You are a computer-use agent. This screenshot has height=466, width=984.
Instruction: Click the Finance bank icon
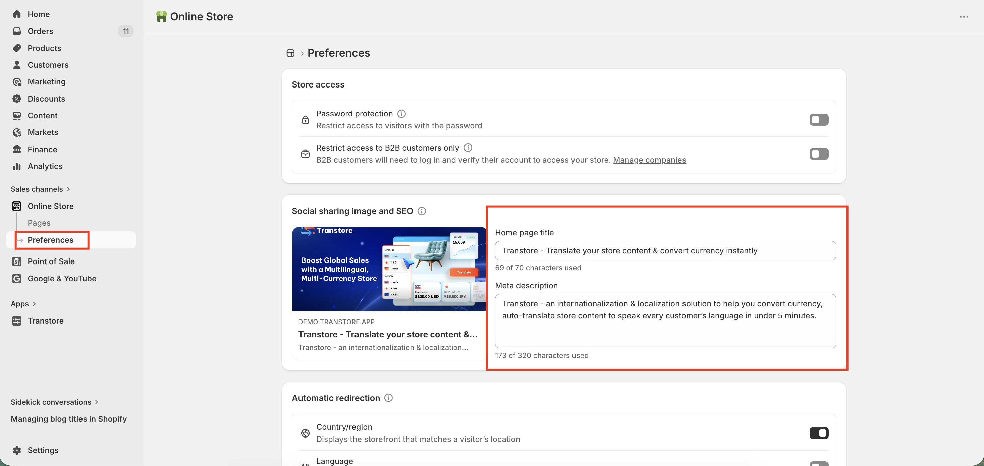(17, 149)
